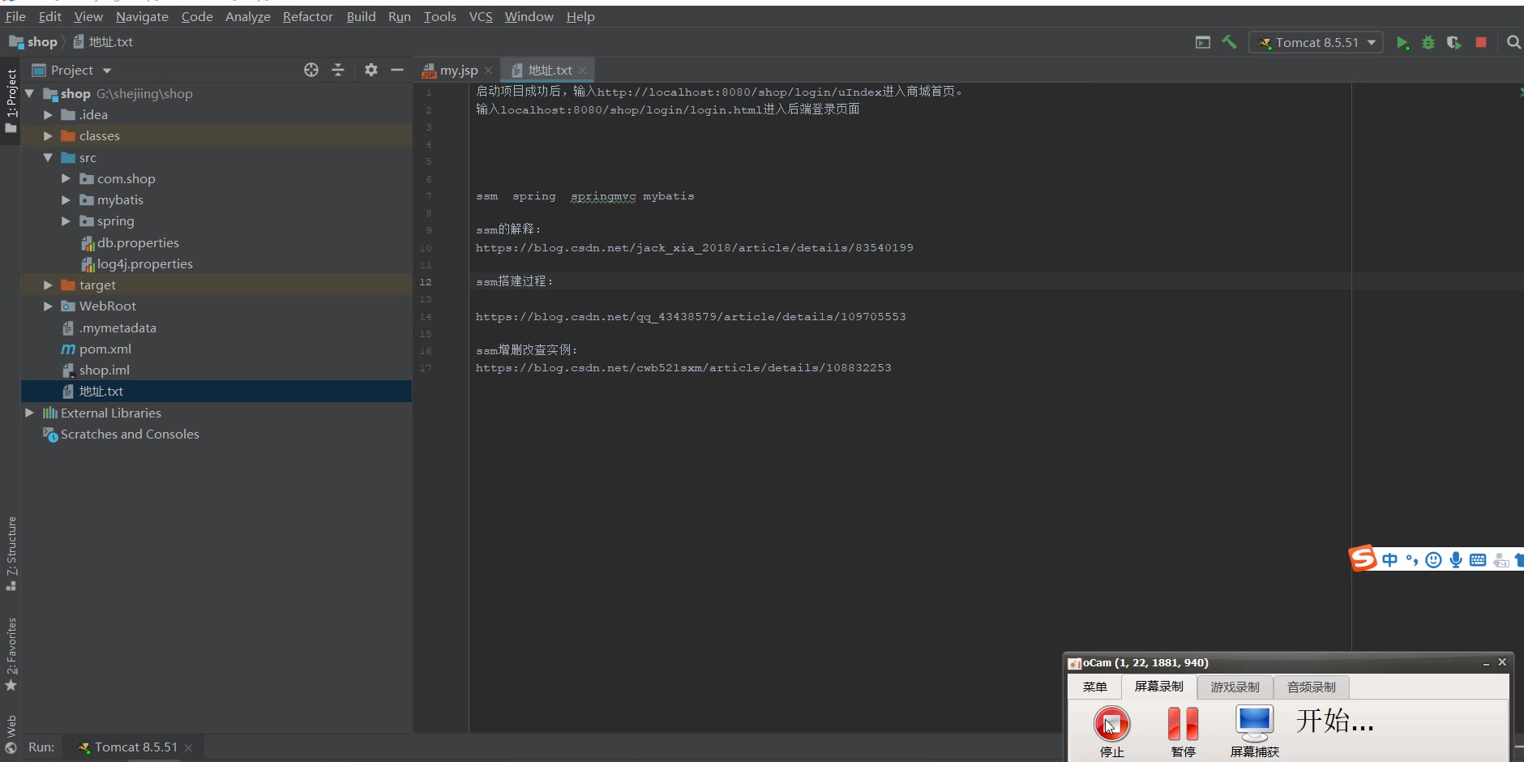
Task: Open Search Everywhere magnifier icon
Action: (x=1513, y=42)
